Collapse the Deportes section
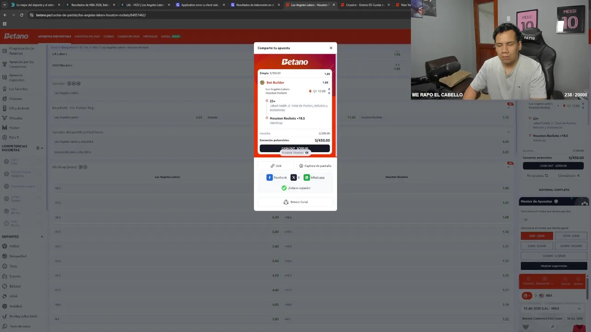This screenshot has width=591, height=332. click(42, 237)
